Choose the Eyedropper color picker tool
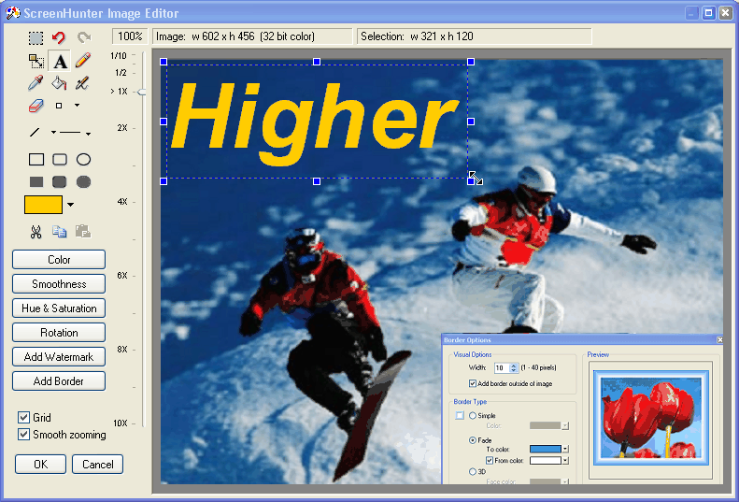739x502 pixels. pyautogui.click(x=36, y=83)
